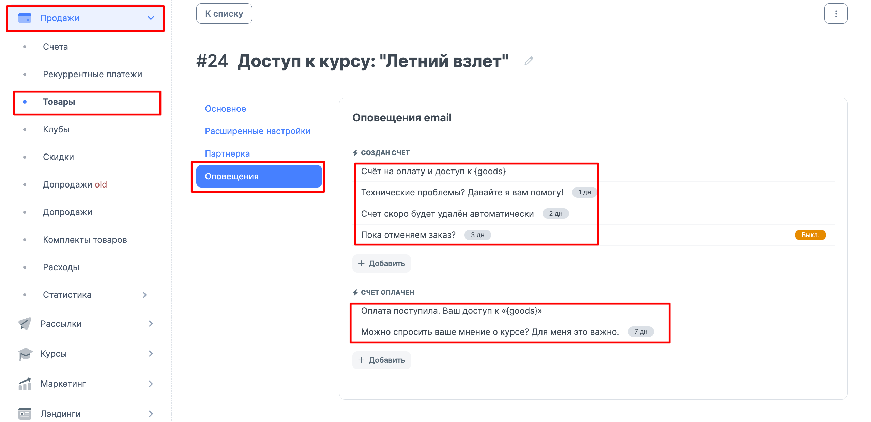Viewport: 871px width, 422px height.
Task: Open the Партнерка tab
Action: 227,153
